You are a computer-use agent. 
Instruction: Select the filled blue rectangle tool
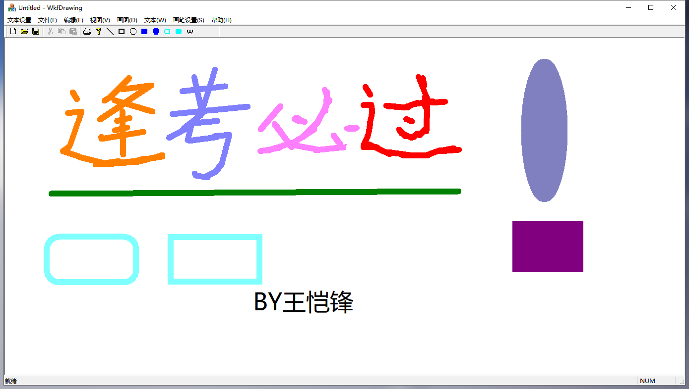click(144, 32)
